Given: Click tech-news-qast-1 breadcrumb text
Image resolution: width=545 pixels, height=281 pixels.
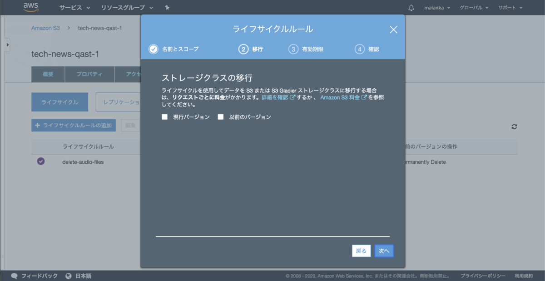Looking at the screenshot, I should pyautogui.click(x=100, y=28).
